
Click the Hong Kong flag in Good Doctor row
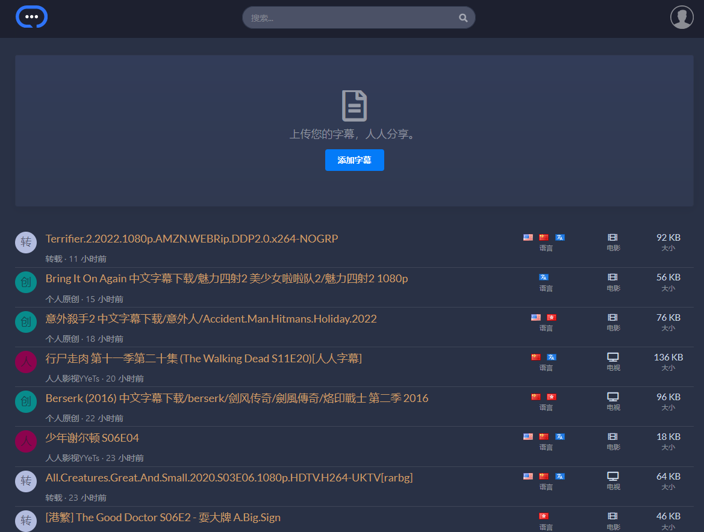coord(544,516)
